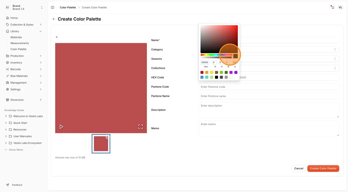The image size is (348, 192).
Task: Click the Cancel button
Action: (299, 168)
